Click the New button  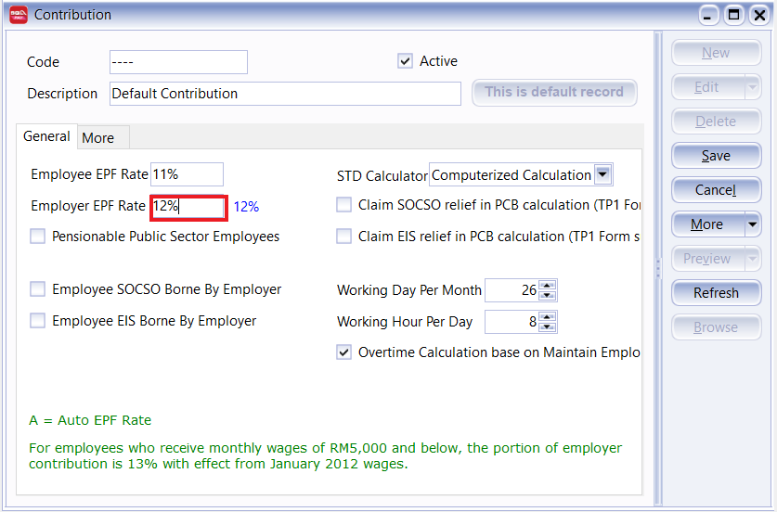point(716,53)
